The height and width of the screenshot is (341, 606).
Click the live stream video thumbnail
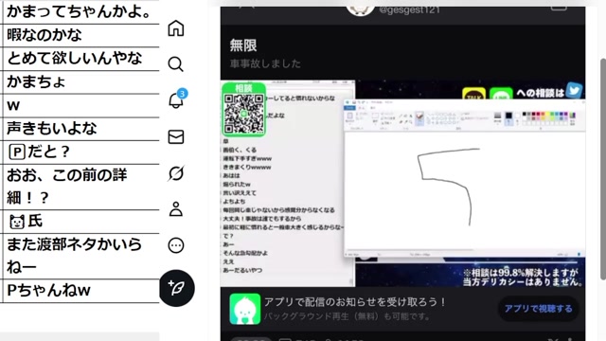pos(402,183)
